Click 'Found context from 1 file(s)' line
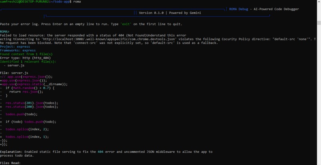This screenshot has height=165, width=321. coord(26,54)
